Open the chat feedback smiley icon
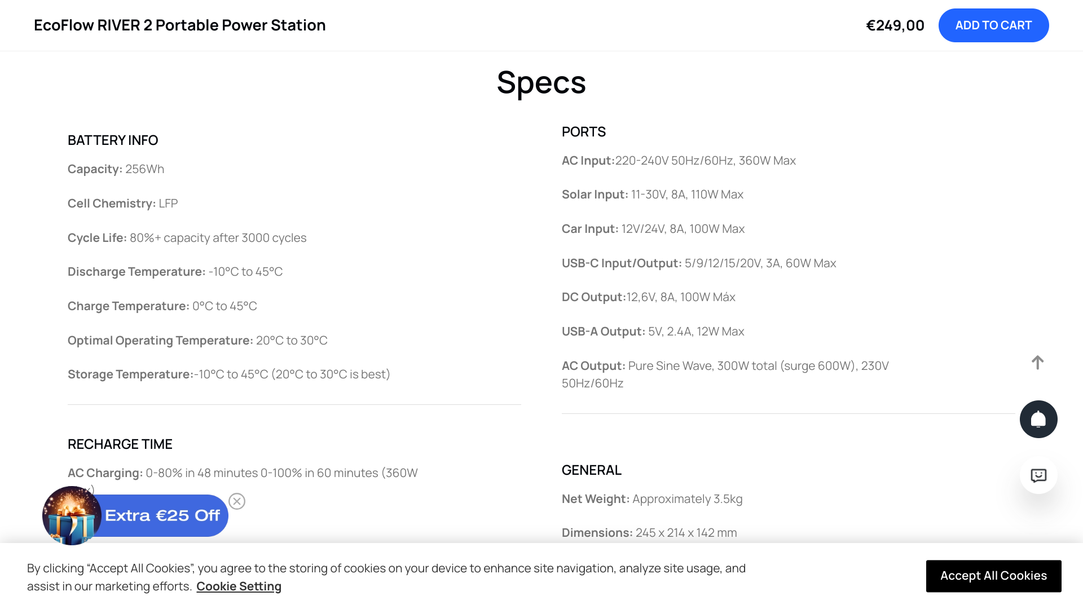 pyautogui.click(x=1038, y=475)
